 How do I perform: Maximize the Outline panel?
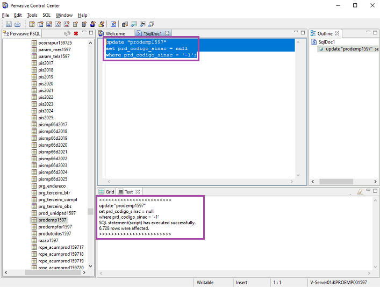pyautogui.click(x=375, y=33)
